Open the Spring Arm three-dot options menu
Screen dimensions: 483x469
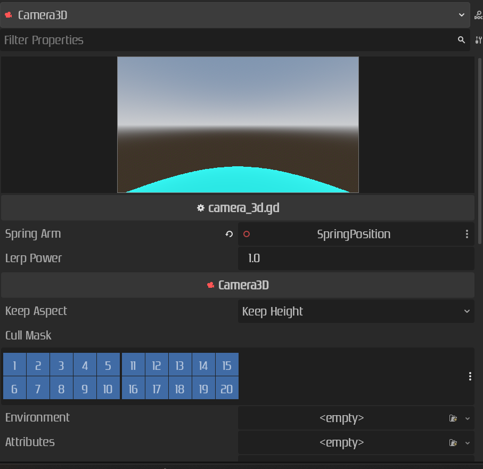tap(466, 234)
